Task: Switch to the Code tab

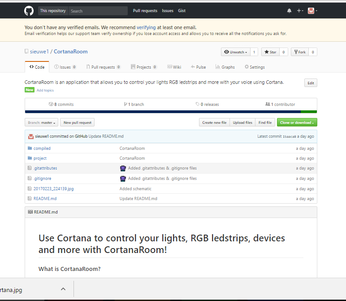Action: [x=37, y=67]
